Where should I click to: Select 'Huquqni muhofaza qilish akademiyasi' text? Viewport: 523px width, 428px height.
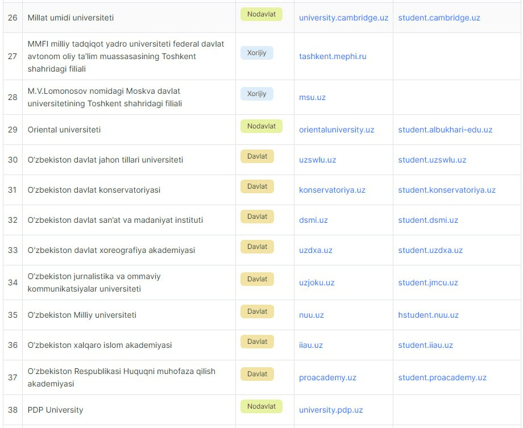coord(122,377)
